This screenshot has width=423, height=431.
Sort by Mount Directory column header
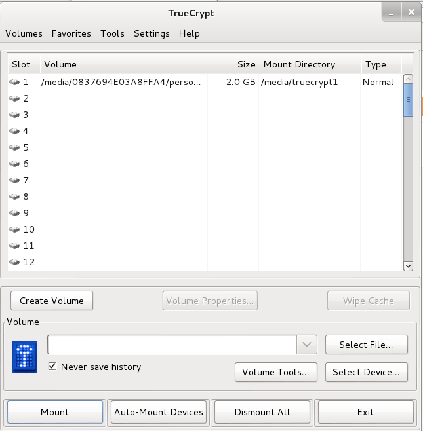pyautogui.click(x=310, y=64)
